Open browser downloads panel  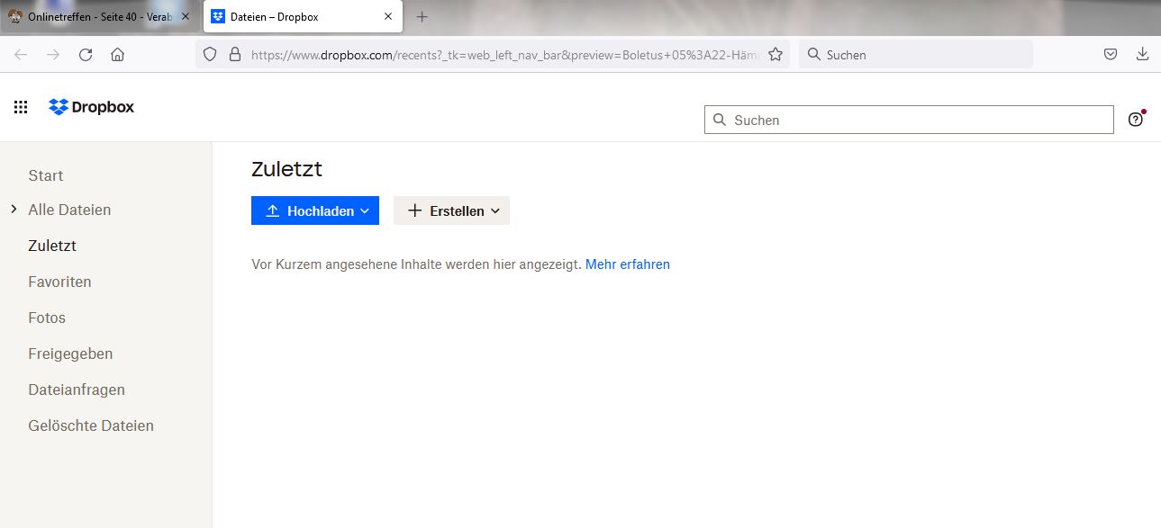1142,55
